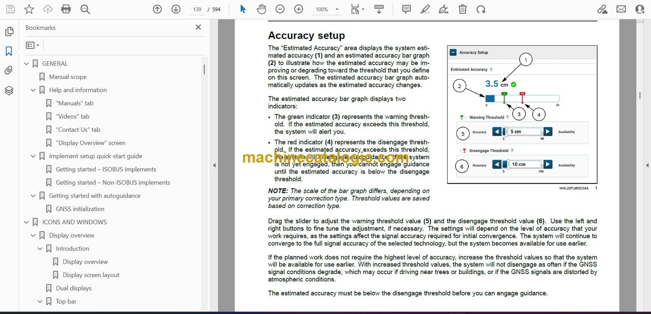This screenshot has width=651, height=314.
Task: Open the account profile icon
Action: coord(640,9)
